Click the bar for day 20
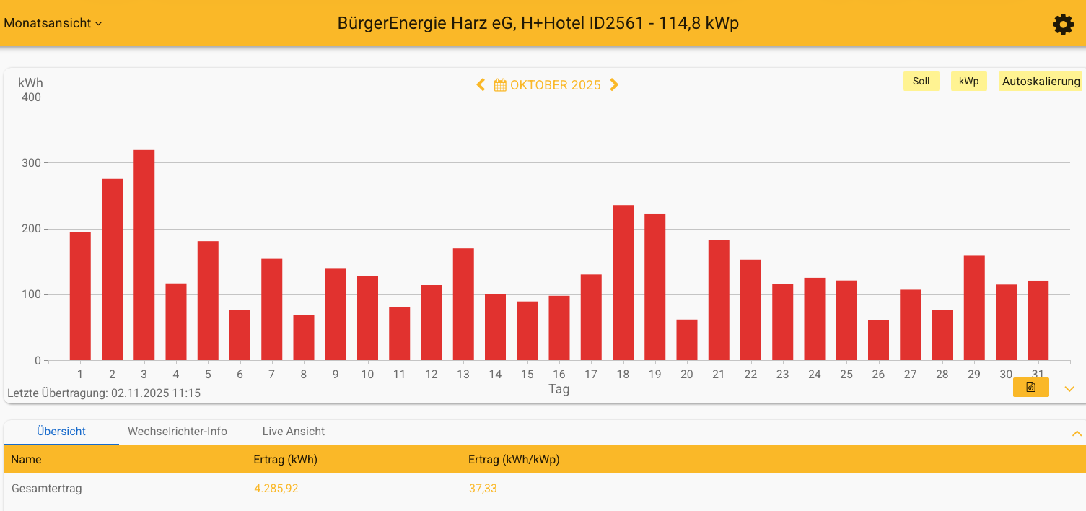 pos(686,339)
